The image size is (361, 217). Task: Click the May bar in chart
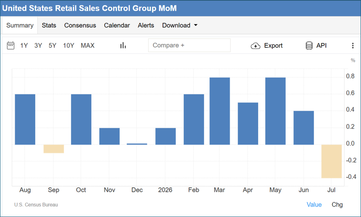pos(276,111)
